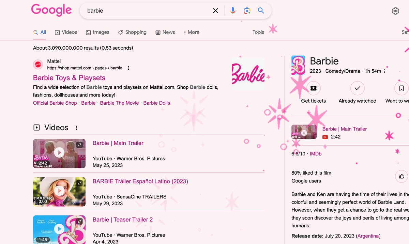Image resolution: width=409 pixels, height=244 pixels.
Task: Click the result count text About 3,090,000,000 results
Action: 83,48
